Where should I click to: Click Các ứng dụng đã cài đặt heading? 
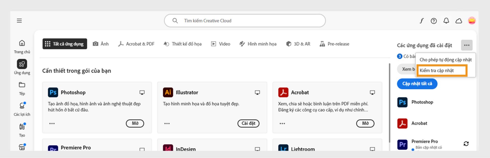424,46
